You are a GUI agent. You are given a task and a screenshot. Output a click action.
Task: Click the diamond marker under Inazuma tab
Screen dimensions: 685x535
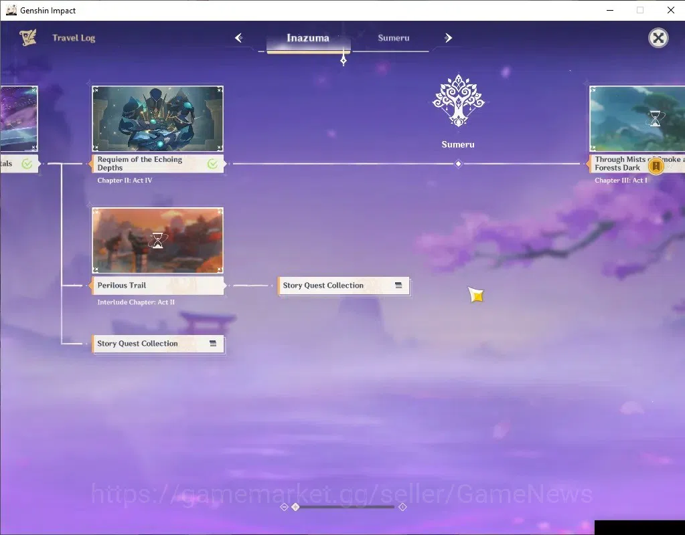tap(344, 61)
